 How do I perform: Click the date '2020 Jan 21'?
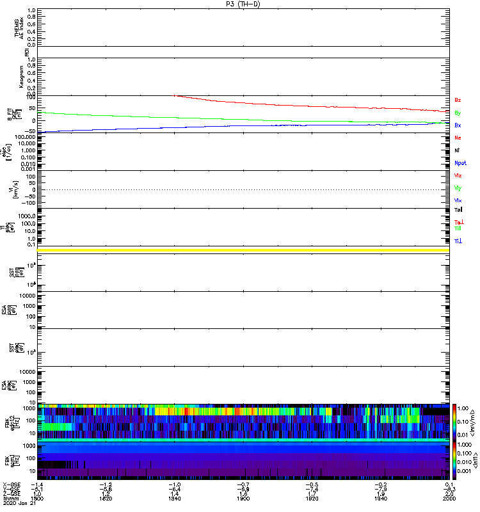click(20, 503)
